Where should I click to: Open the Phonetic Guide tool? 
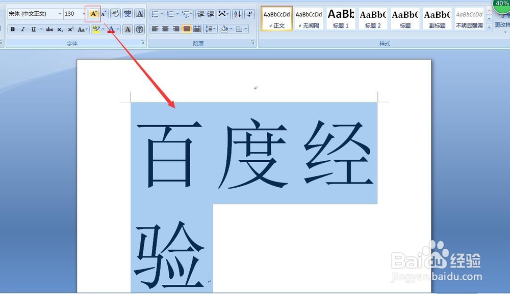point(128,13)
